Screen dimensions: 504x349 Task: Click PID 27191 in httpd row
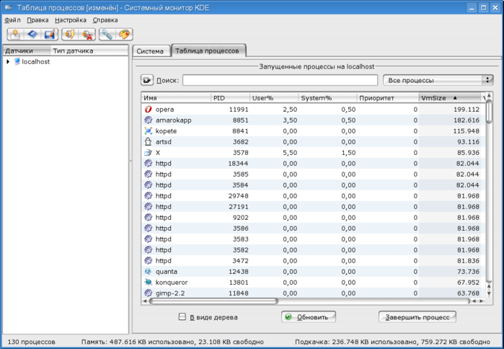[239, 207]
